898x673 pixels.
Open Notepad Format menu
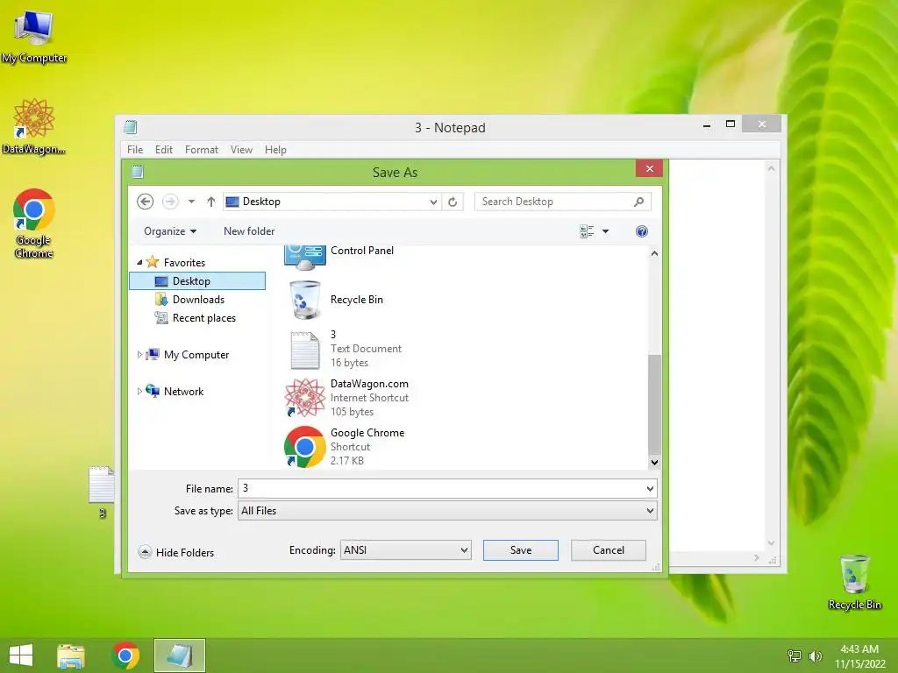[202, 149]
